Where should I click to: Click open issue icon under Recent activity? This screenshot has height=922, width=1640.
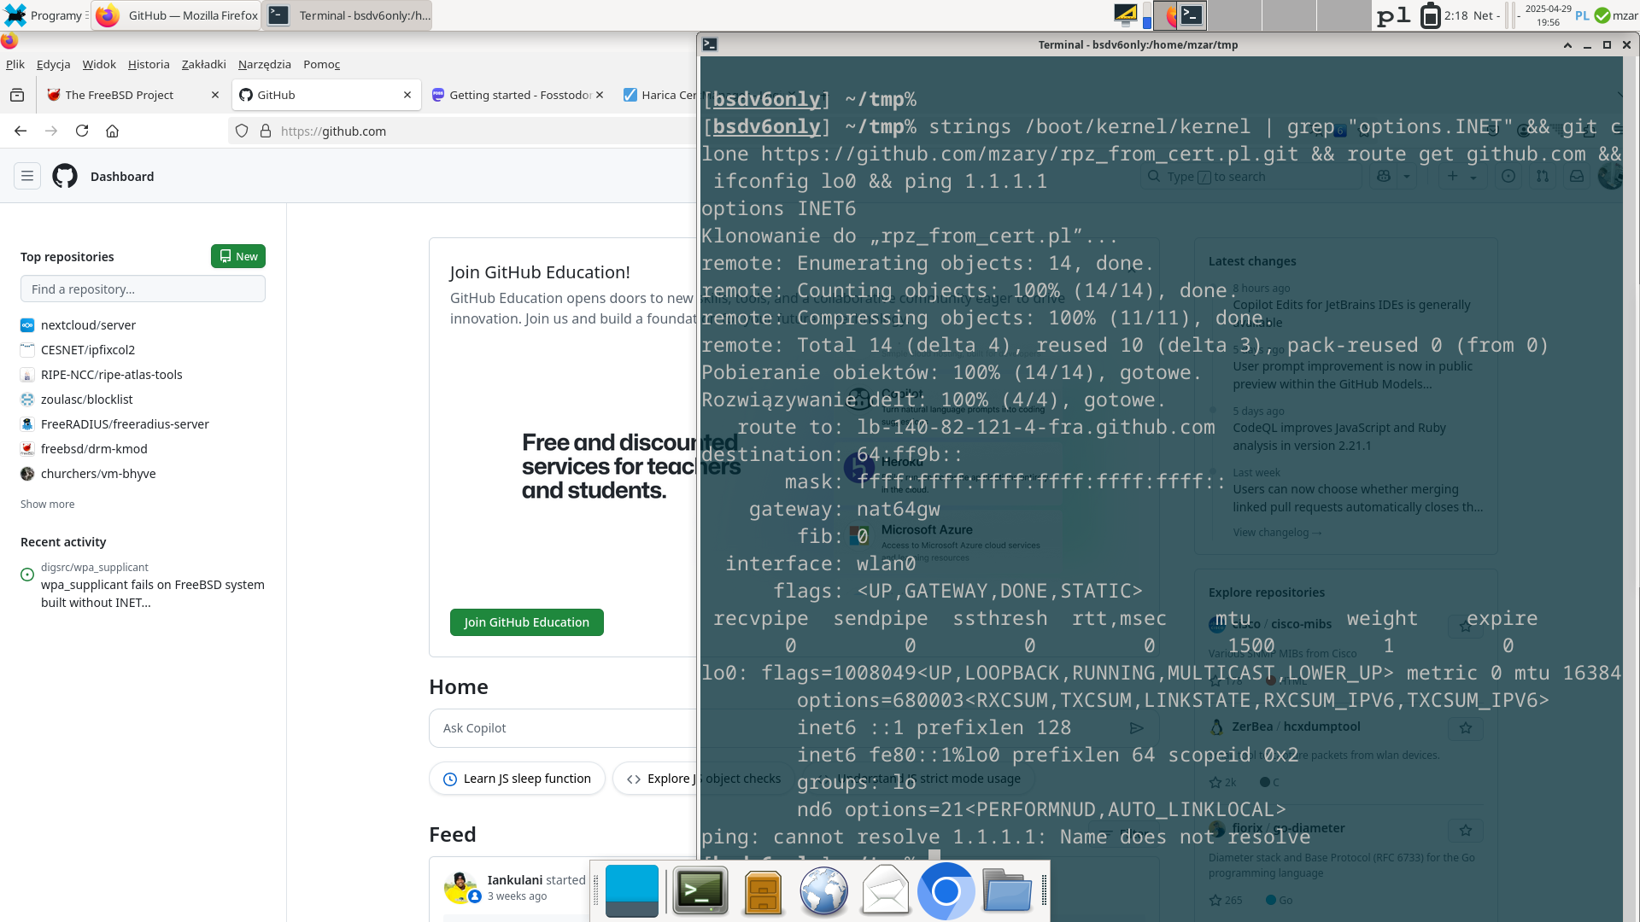pyautogui.click(x=27, y=575)
